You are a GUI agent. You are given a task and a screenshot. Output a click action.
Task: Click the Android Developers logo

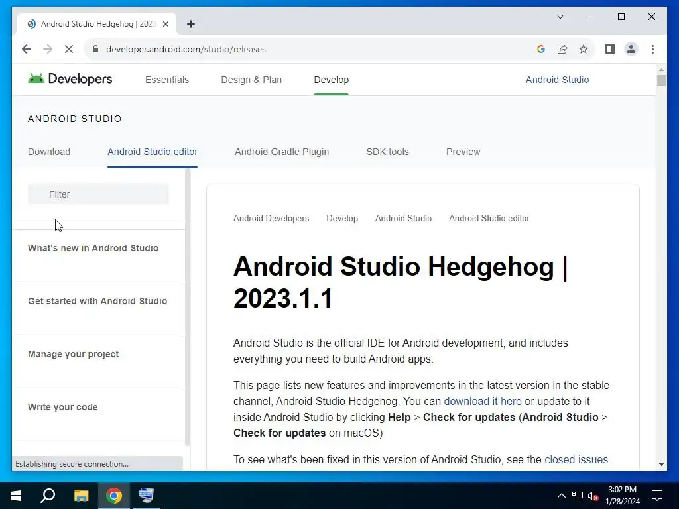tap(70, 79)
